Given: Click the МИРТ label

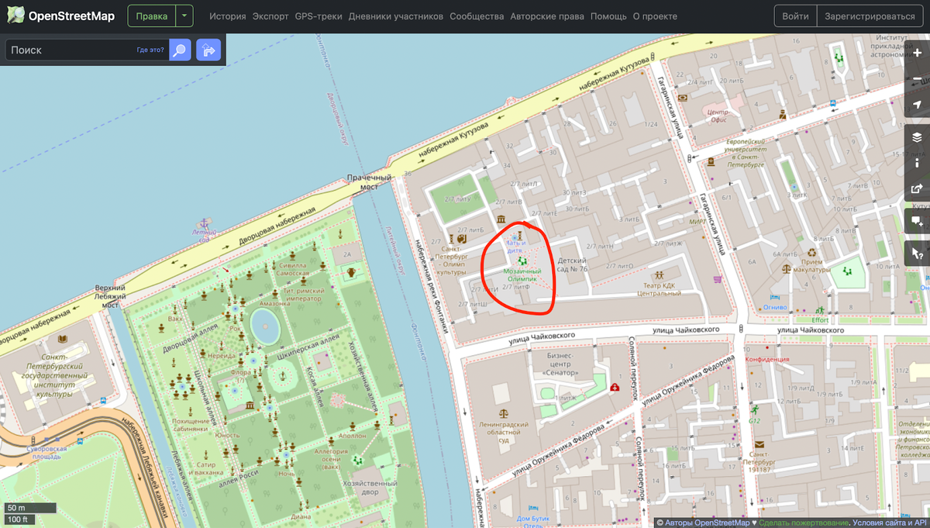Looking at the screenshot, I should point(697,221).
